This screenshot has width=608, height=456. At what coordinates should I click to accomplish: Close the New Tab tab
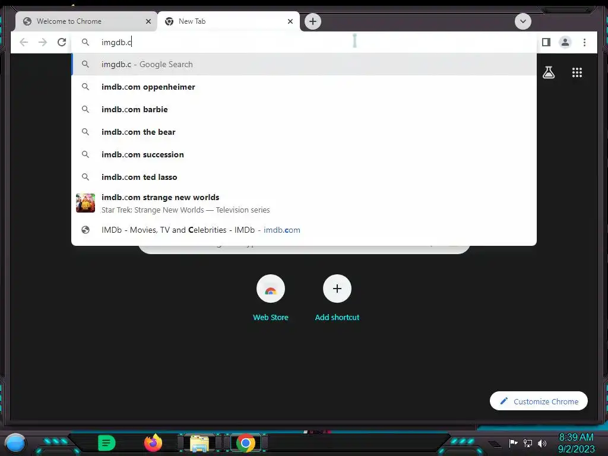[x=290, y=21]
